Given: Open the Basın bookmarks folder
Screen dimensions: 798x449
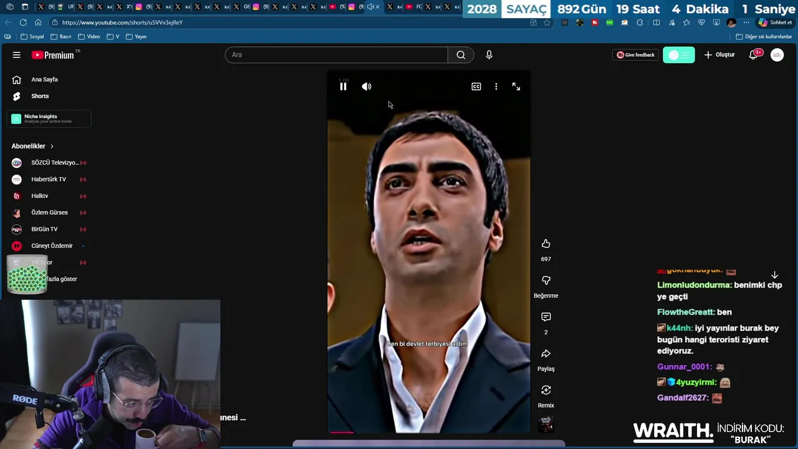Looking at the screenshot, I should (61, 37).
